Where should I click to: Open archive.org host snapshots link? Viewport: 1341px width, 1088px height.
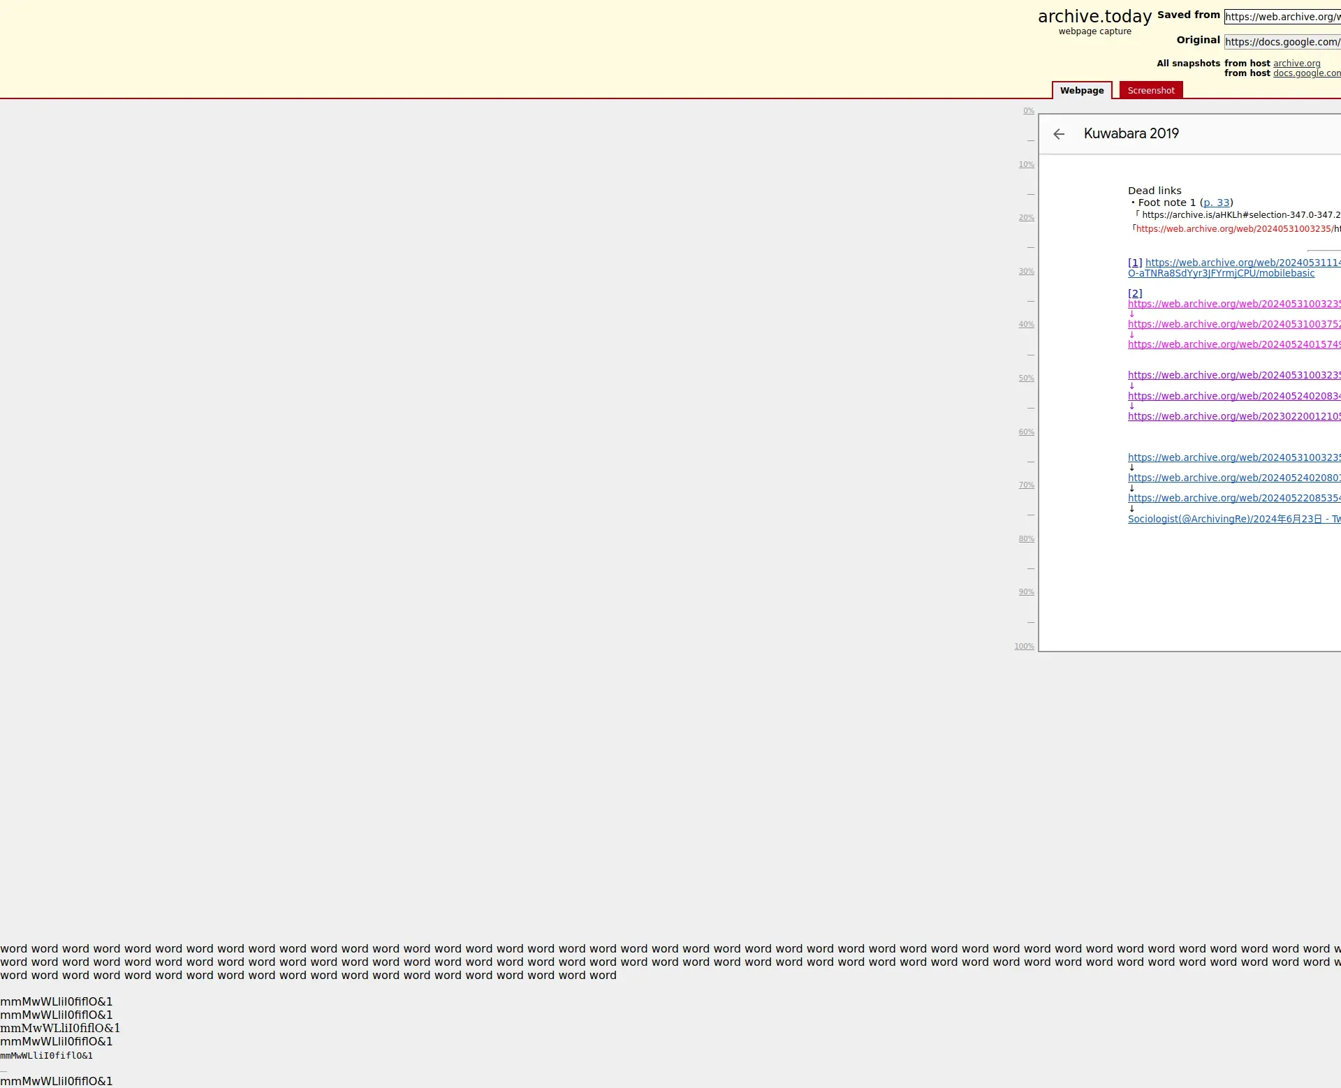[x=1296, y=64]
